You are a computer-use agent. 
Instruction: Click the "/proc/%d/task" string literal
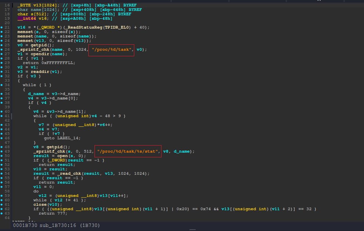coord(112,49)
